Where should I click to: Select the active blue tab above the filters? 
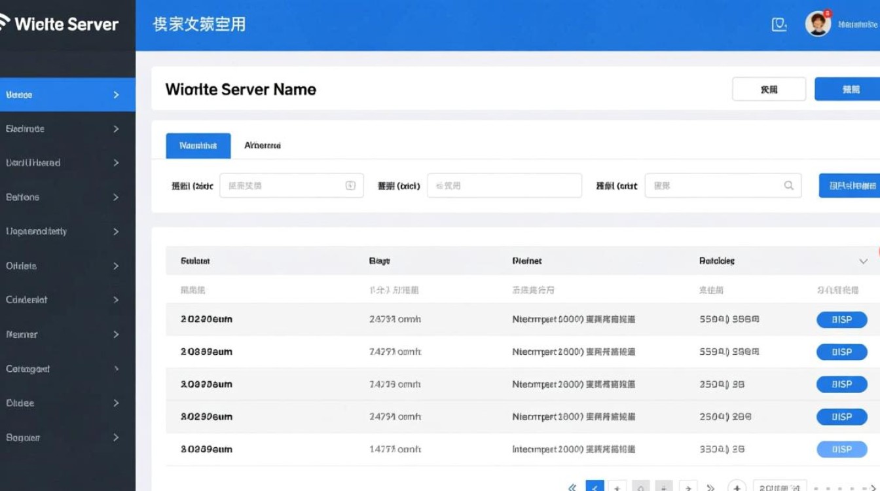coord(198,145)
